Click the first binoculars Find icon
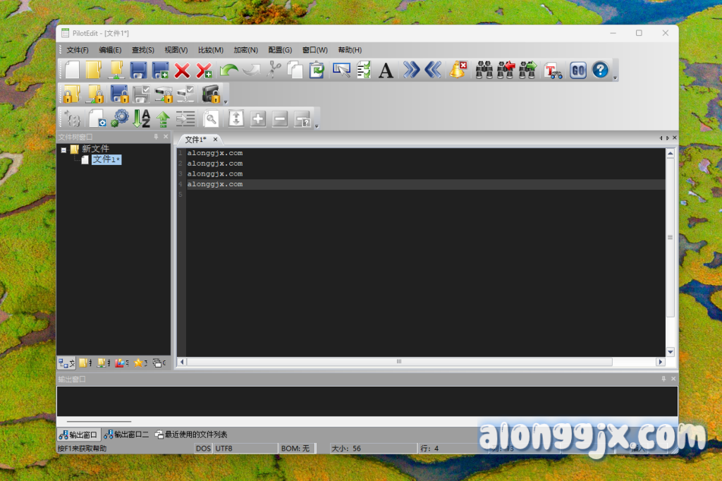The height and width of the screenshot is (481, 722). 484,70
